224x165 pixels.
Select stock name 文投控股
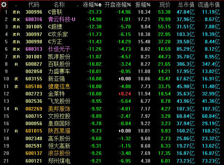point(59,116)
